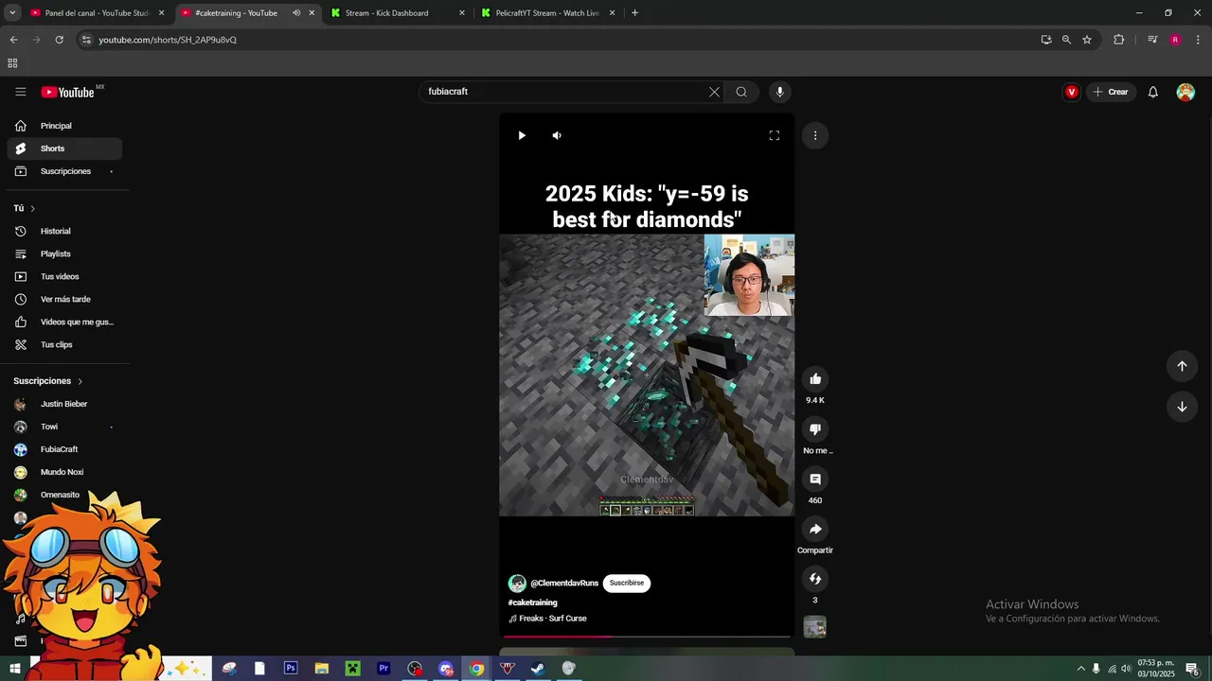This screenshot has width=1212, height=681.
Task: Open Chrome extensions puzzle icon
Action: (x=1119, y=40)
